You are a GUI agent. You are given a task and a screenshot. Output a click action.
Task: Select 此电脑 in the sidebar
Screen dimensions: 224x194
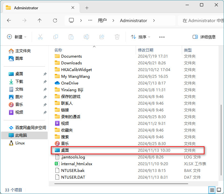click(24, 135)
